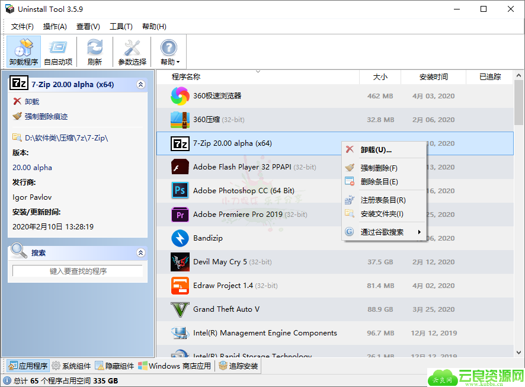Select the Adobe Flash Player icon
525x387 pixels.
click(180, 167)
